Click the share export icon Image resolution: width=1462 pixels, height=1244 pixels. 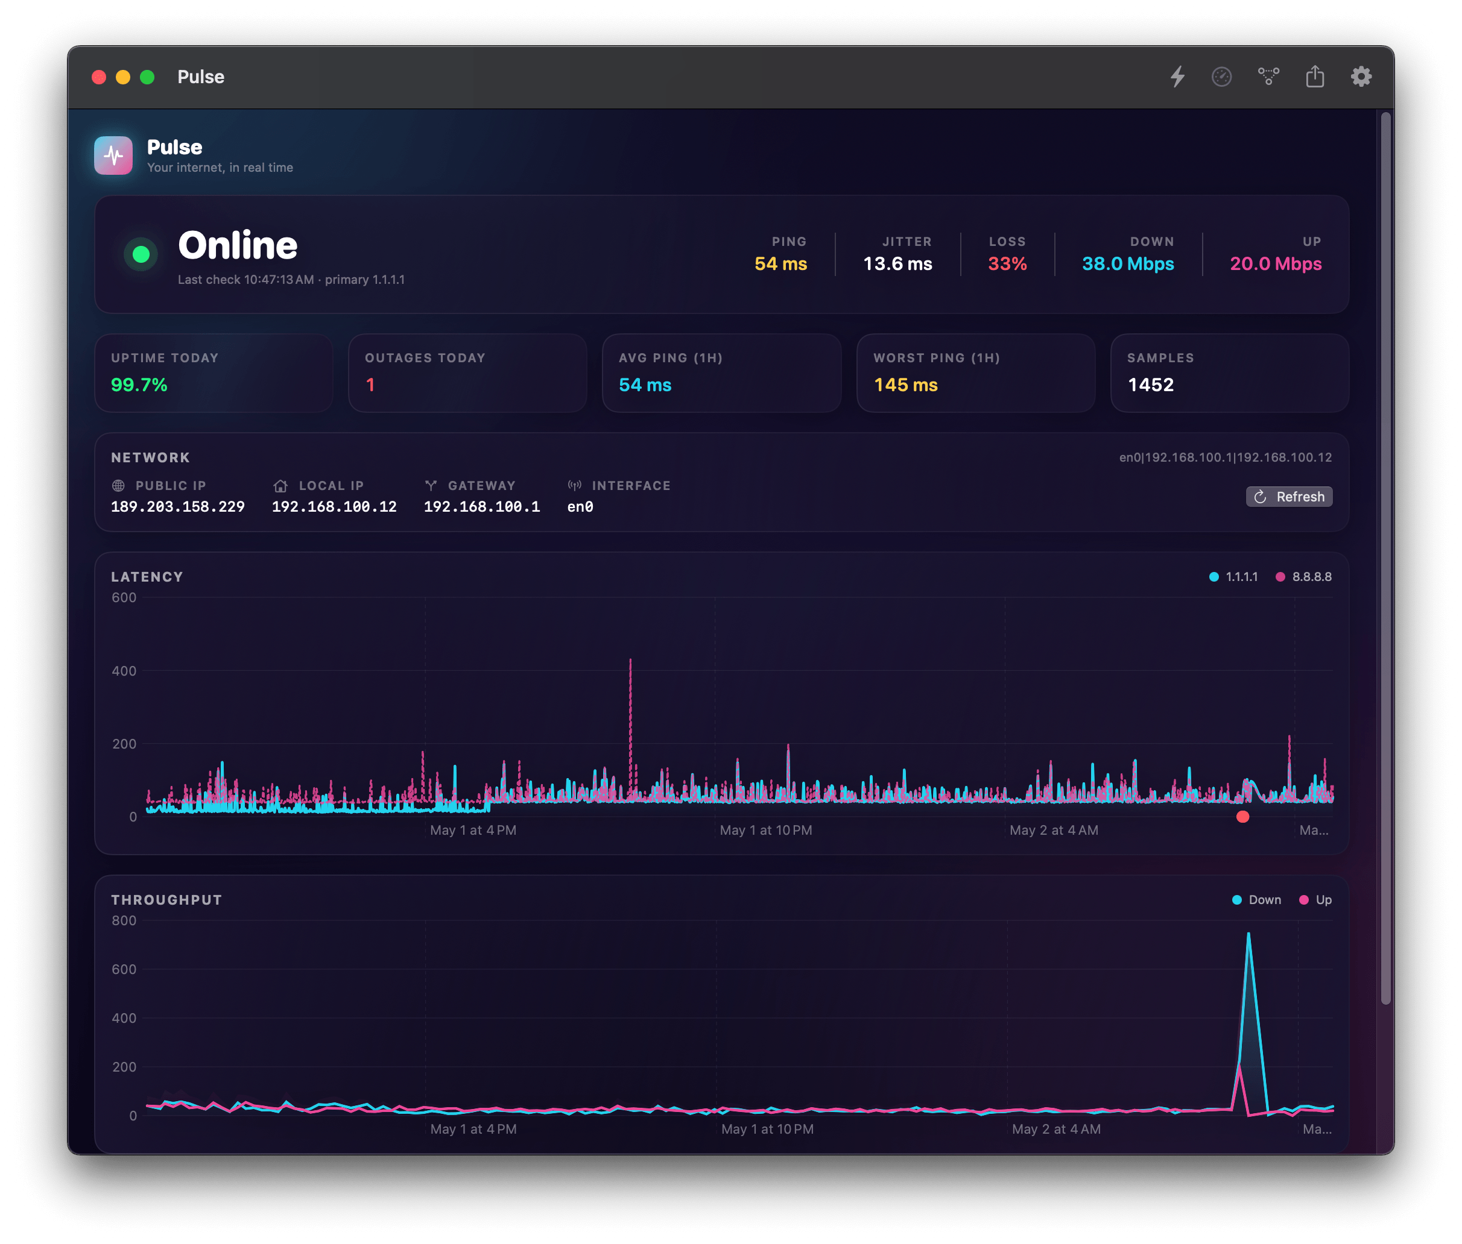click(x=1314, y=76)
